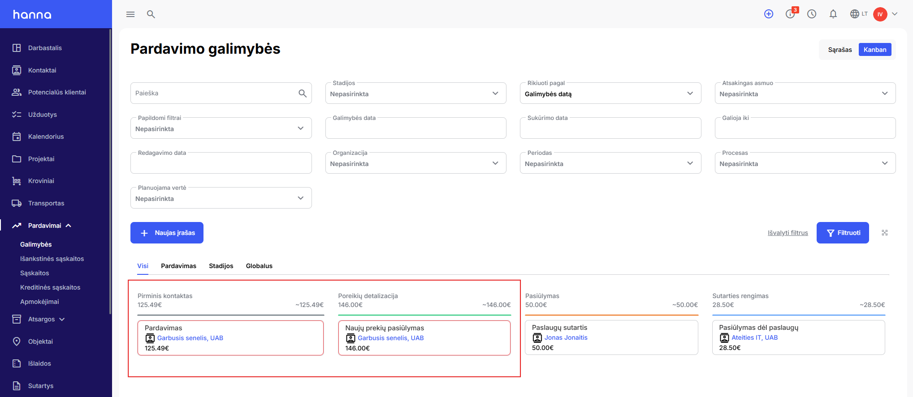Screen dimensions: 913x397
Task: Open the Periodas dropdown
Action: point(610,163)
